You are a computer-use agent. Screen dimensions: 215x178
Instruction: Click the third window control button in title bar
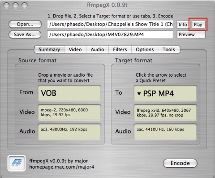click(x=25, y=5)
